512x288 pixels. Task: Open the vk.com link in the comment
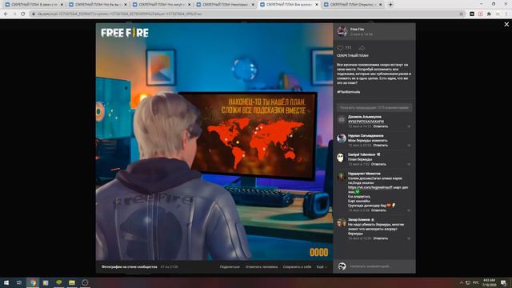click(370, 187)
